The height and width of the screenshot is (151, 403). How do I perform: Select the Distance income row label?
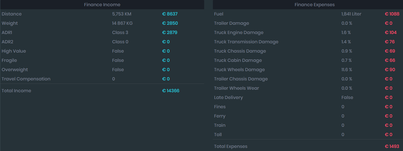coord(12,14)
